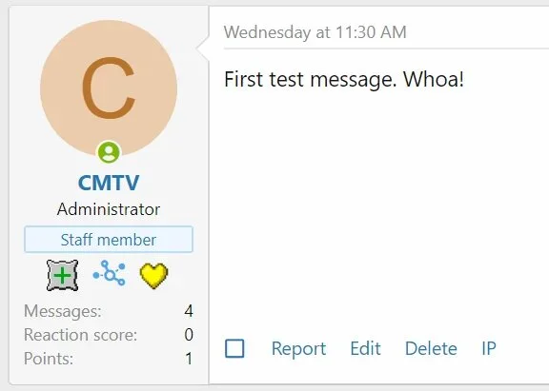This screenshot has height=391, width=549.
Task: Click the green plus pillow badge icon
Action: 62,275
